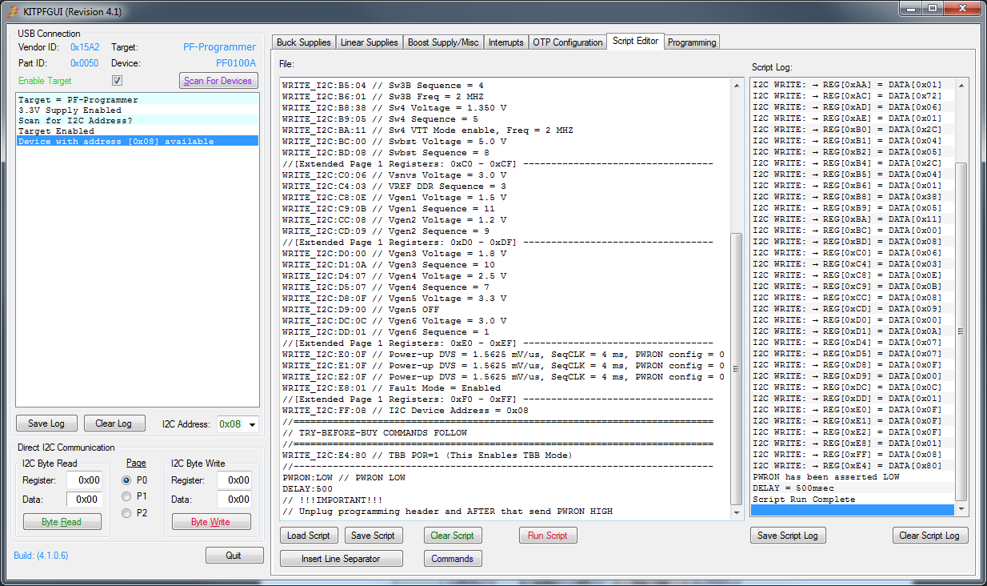Click the Script Log scrollbar thumb
The height and width of the screenshot is (586, 987).
click(961, 331)
